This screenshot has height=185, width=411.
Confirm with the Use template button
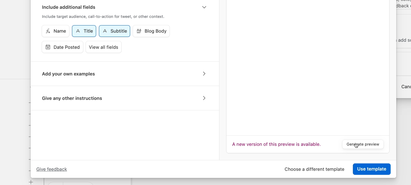pyautogui.click(x=372, y=169)
